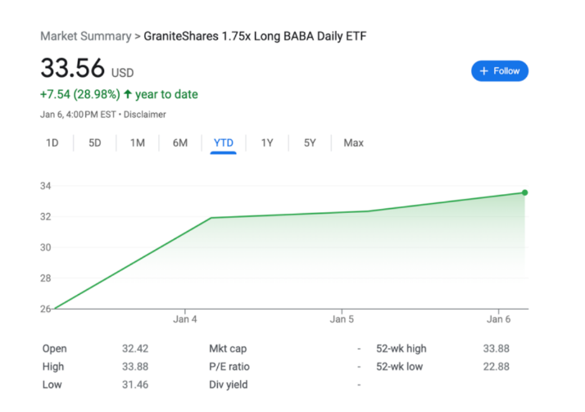
Task: Click the green endpoint dot on chart
Action: [x=525, y=192]
